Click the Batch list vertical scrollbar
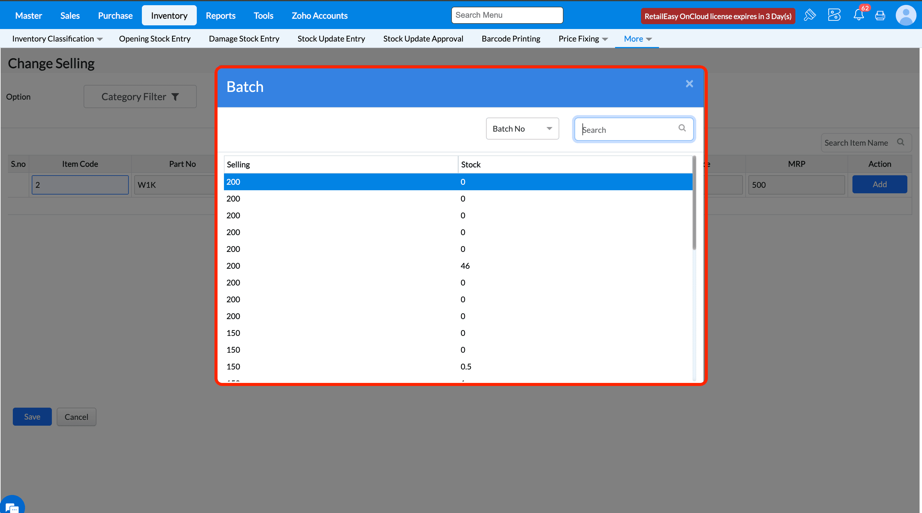The width and height of the screenshot is (922, 513). click(694, 203)
